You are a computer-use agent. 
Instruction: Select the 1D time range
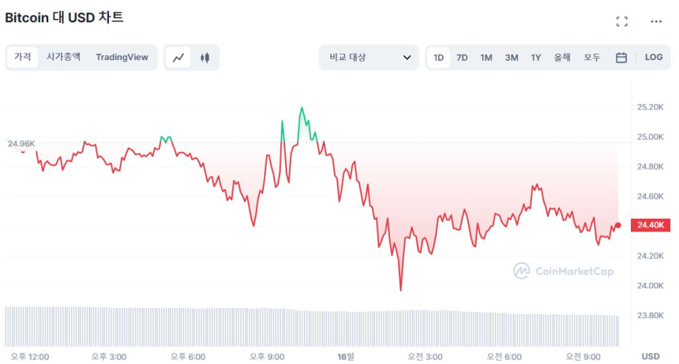[x=438, y=58]
